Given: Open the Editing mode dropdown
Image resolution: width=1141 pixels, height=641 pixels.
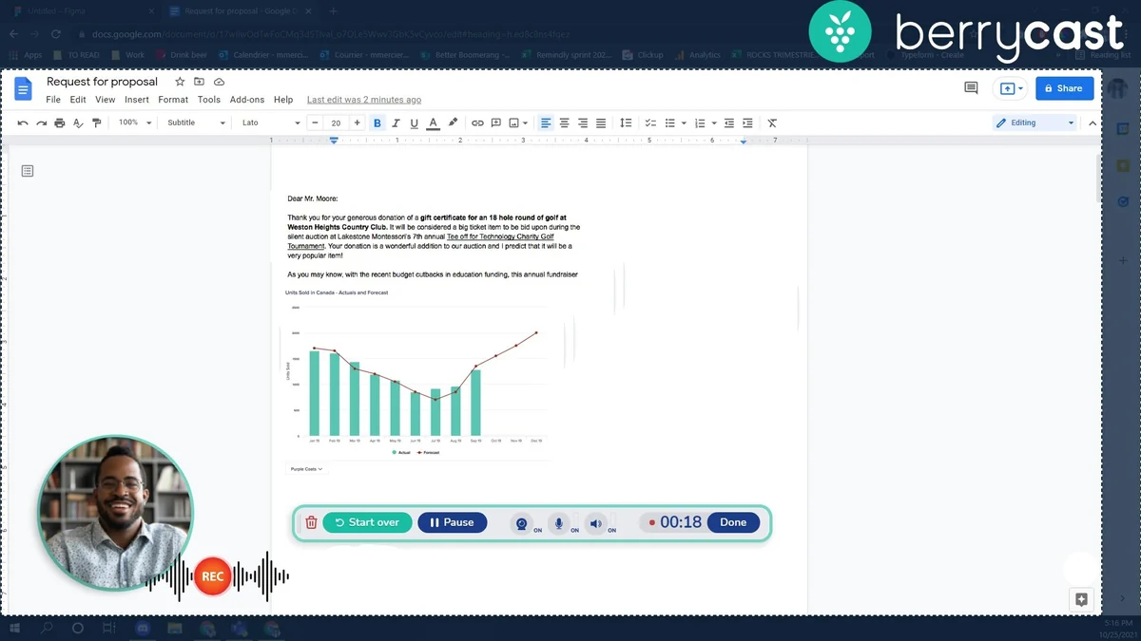Looking at the screenshot, I should click(x=1034, y=123).
